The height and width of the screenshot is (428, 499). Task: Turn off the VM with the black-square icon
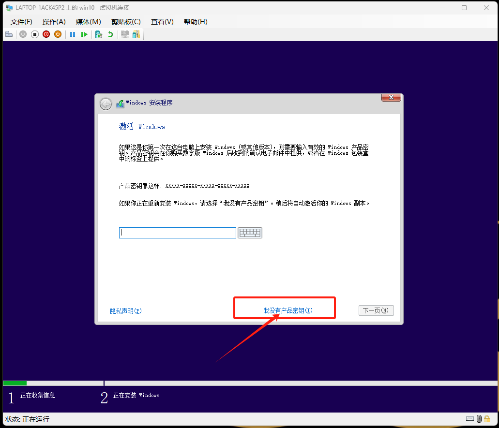pos(35,34)
